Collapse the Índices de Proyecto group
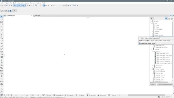The width and height of the screenshot is (174, 98). coord(152,69)
